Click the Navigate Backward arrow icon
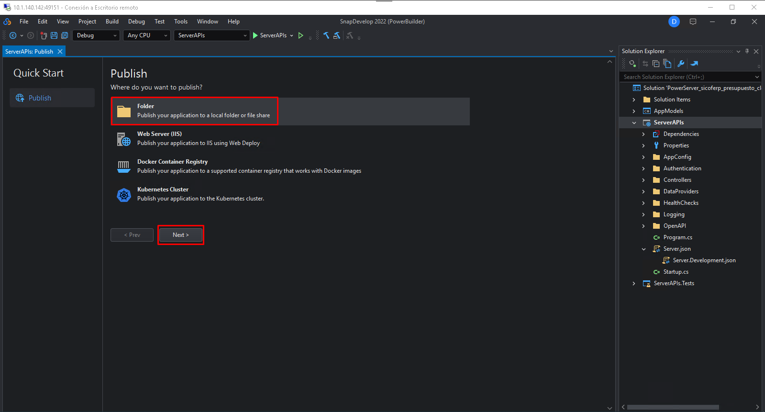Image resolution: width=765 pixels, height=412 pixels. tap(13, 35)
